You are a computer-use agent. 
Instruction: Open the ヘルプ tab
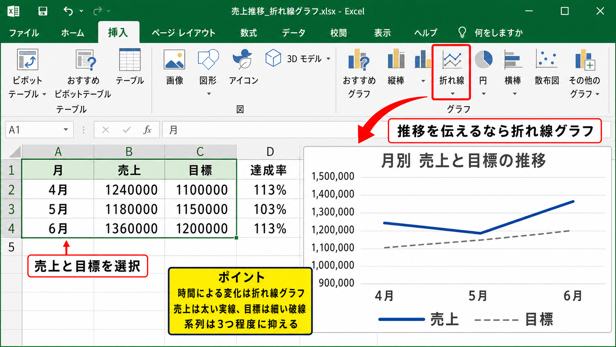(x=426, y=33)
